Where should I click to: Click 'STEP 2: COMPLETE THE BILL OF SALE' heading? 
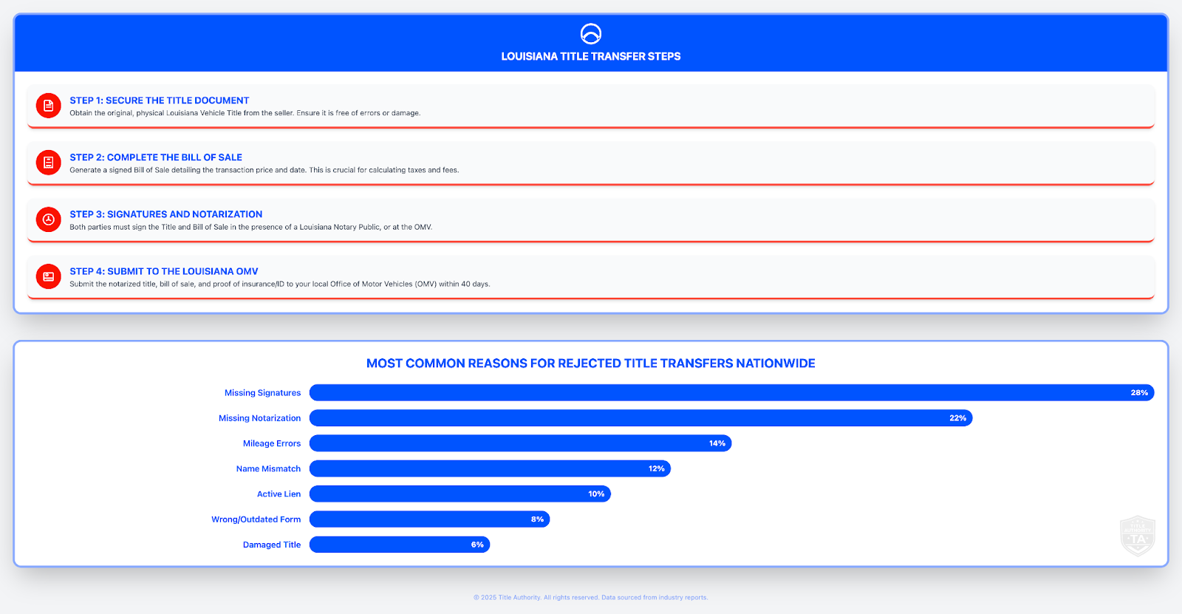pyautogui.click(x=156, y=157)
